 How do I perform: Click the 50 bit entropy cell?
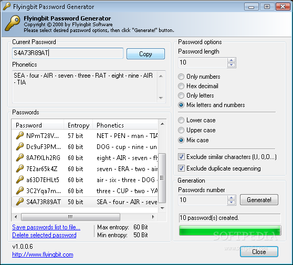[x=75, y=202]
